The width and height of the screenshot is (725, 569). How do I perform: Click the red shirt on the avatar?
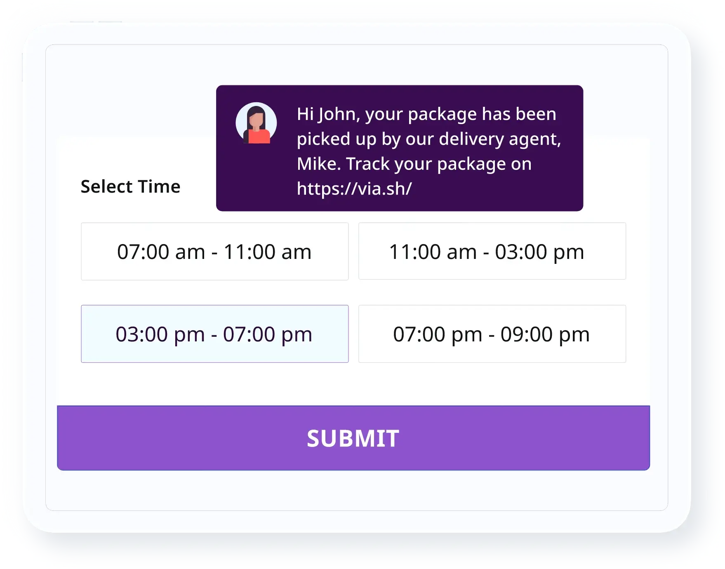click(259, 137)
